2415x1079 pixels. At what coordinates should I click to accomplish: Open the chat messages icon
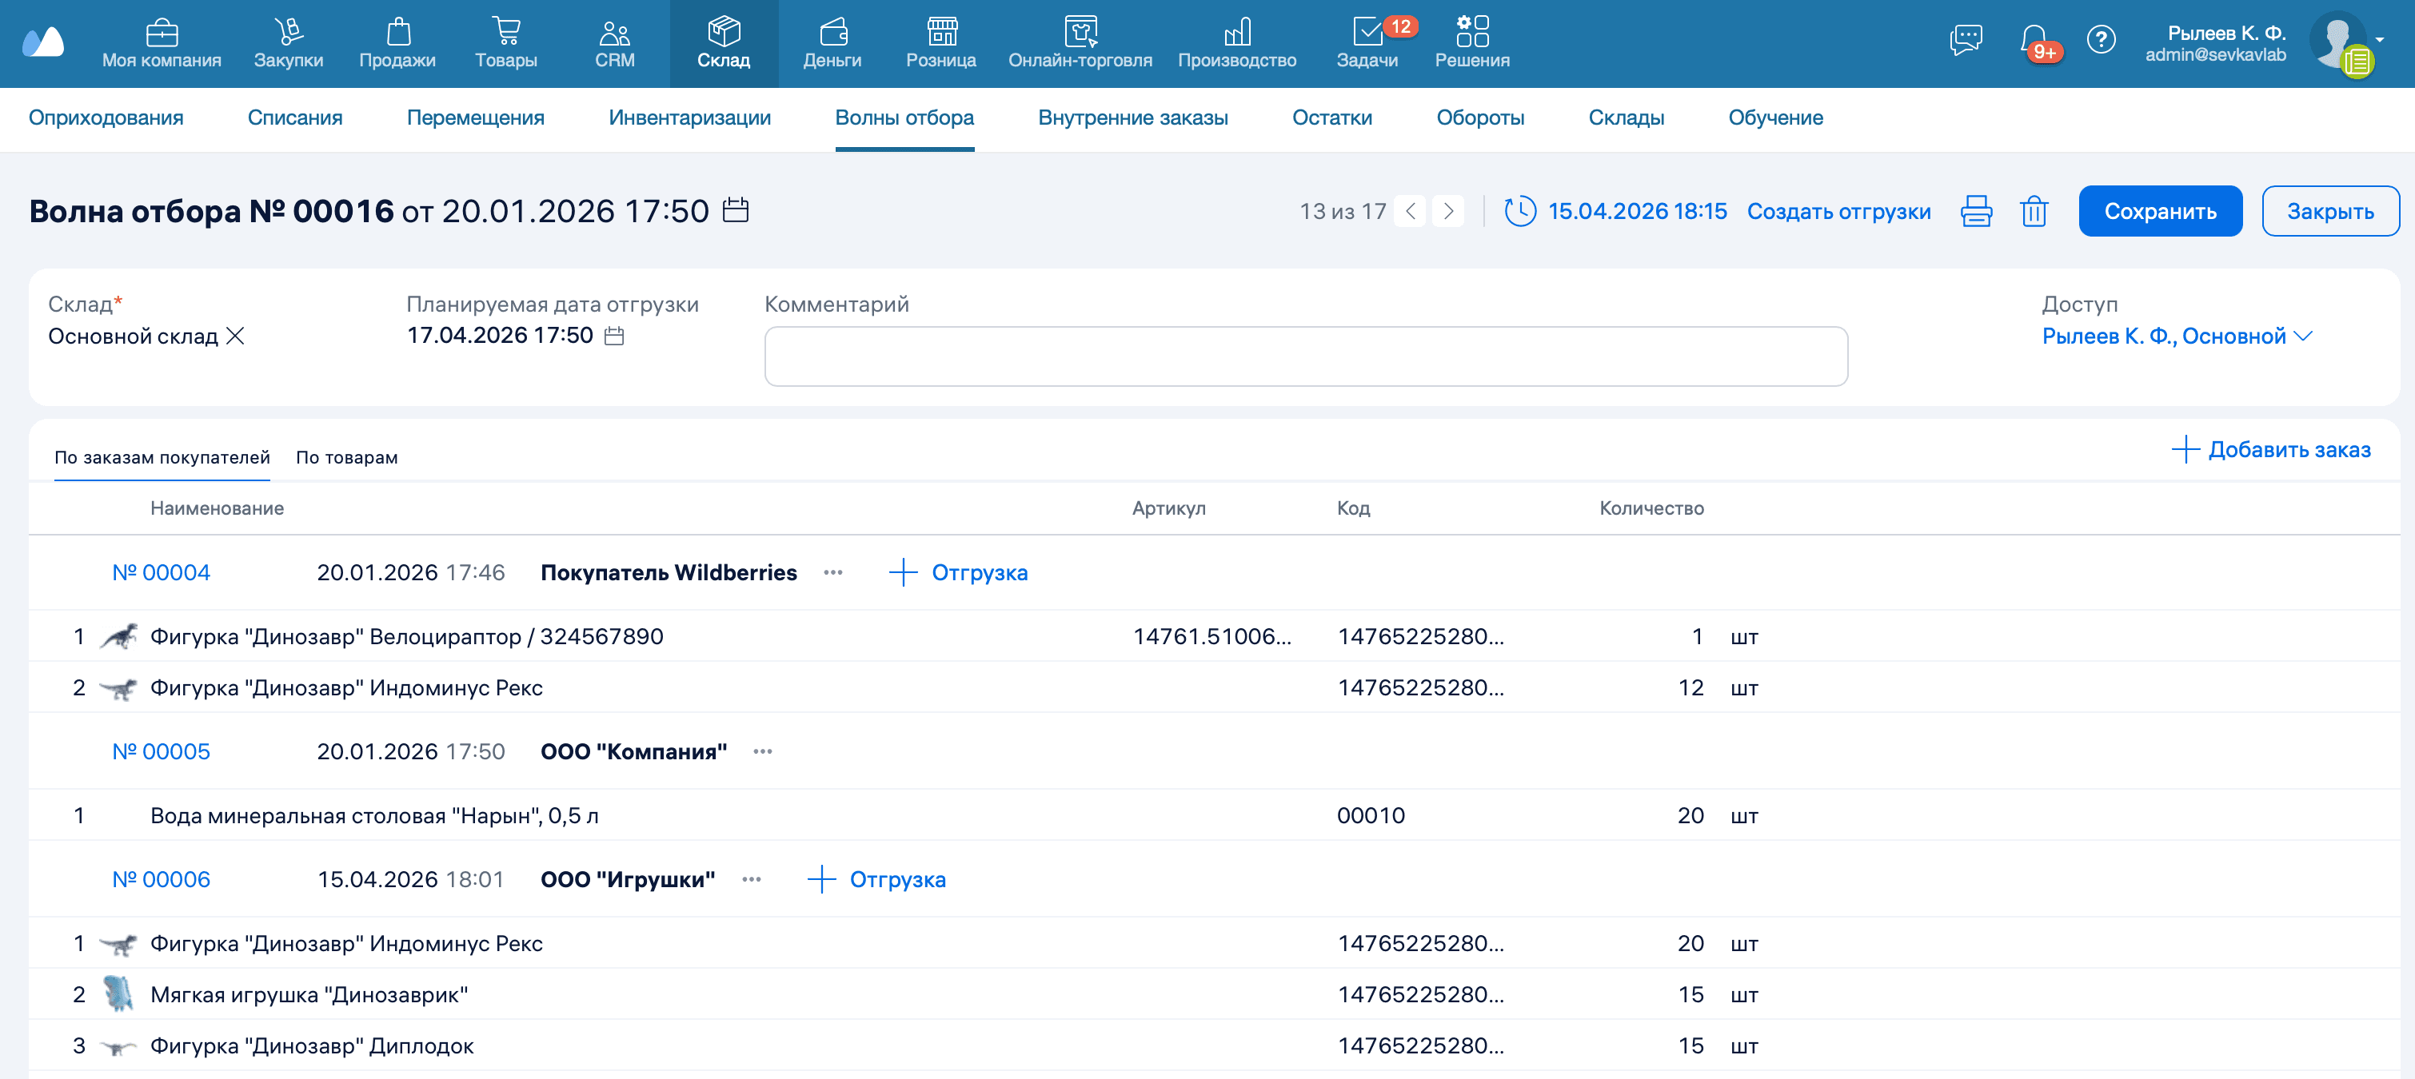1965,39
